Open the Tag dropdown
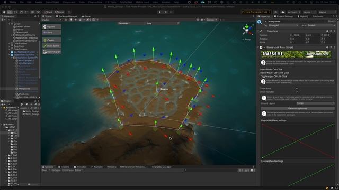 [283, 25]
